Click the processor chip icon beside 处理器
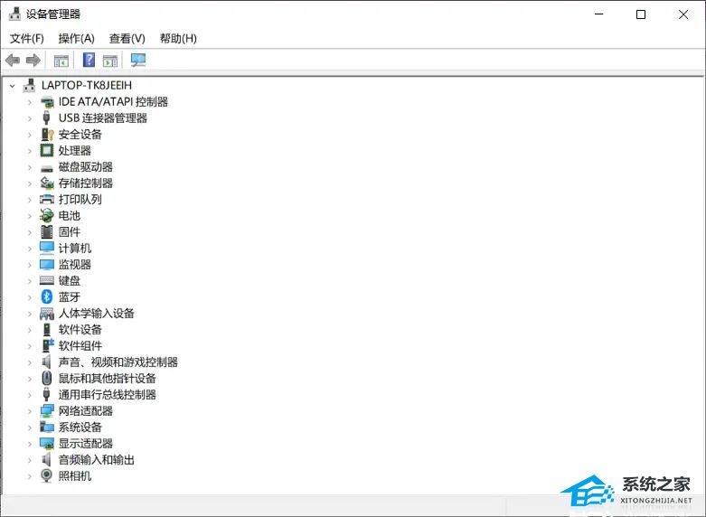The width and height of the screenshot is (706, 517). 47,151
